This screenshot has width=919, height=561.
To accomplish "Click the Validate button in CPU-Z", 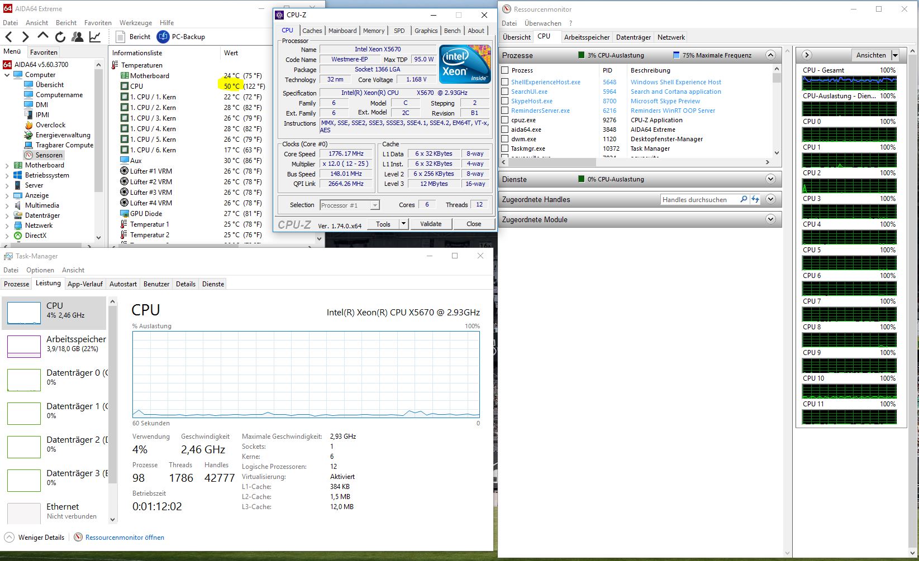I will [431, 224].
